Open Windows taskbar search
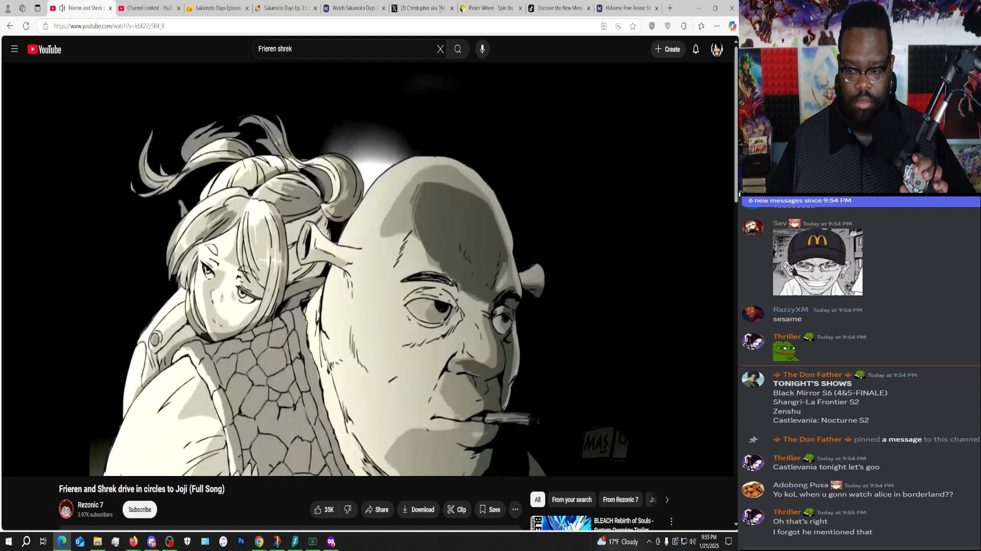The height and width of the screenshot is (551, 981). pyautogui.click(x=26, y=542)
